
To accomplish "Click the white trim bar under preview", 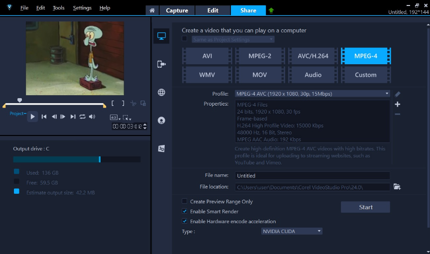I will tap(54, 105).
